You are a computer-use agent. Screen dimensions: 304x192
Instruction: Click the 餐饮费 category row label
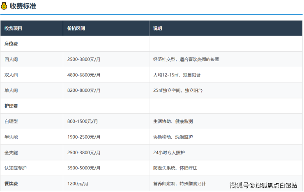[11, 183]
